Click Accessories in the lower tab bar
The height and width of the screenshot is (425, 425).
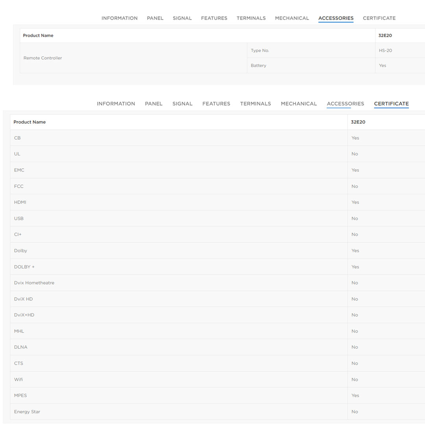click(x=345, y=104)
